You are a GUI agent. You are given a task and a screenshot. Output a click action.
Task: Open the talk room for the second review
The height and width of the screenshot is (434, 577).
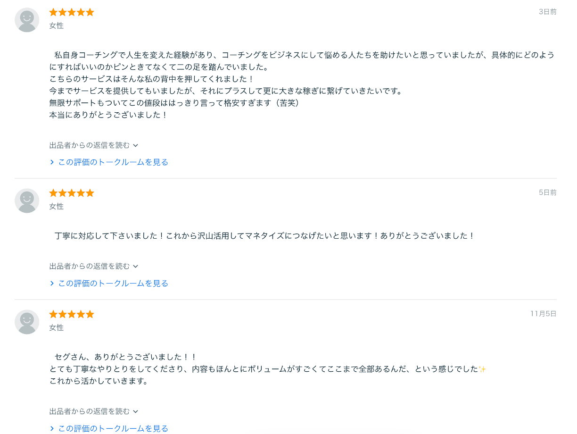[x=112, y=283]
